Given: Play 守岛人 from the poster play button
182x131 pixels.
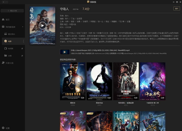Looking at the screenshot, I should pos(42,25).
